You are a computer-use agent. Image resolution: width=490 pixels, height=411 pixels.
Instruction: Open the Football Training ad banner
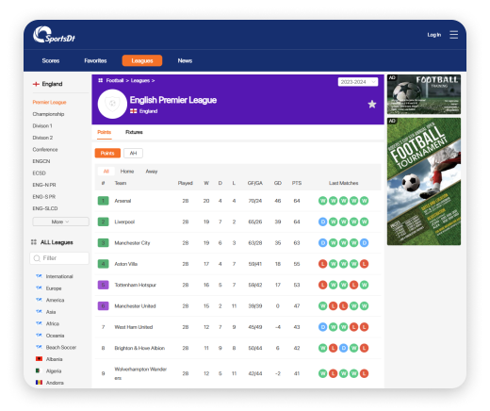click(424, 94)
